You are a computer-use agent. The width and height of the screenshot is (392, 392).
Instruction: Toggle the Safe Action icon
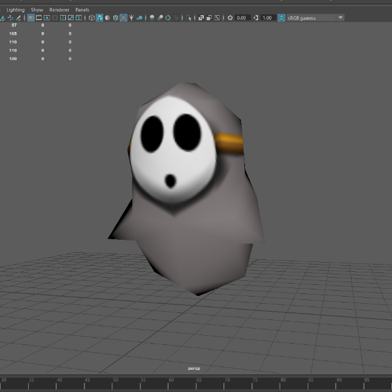tap(71, 18)
